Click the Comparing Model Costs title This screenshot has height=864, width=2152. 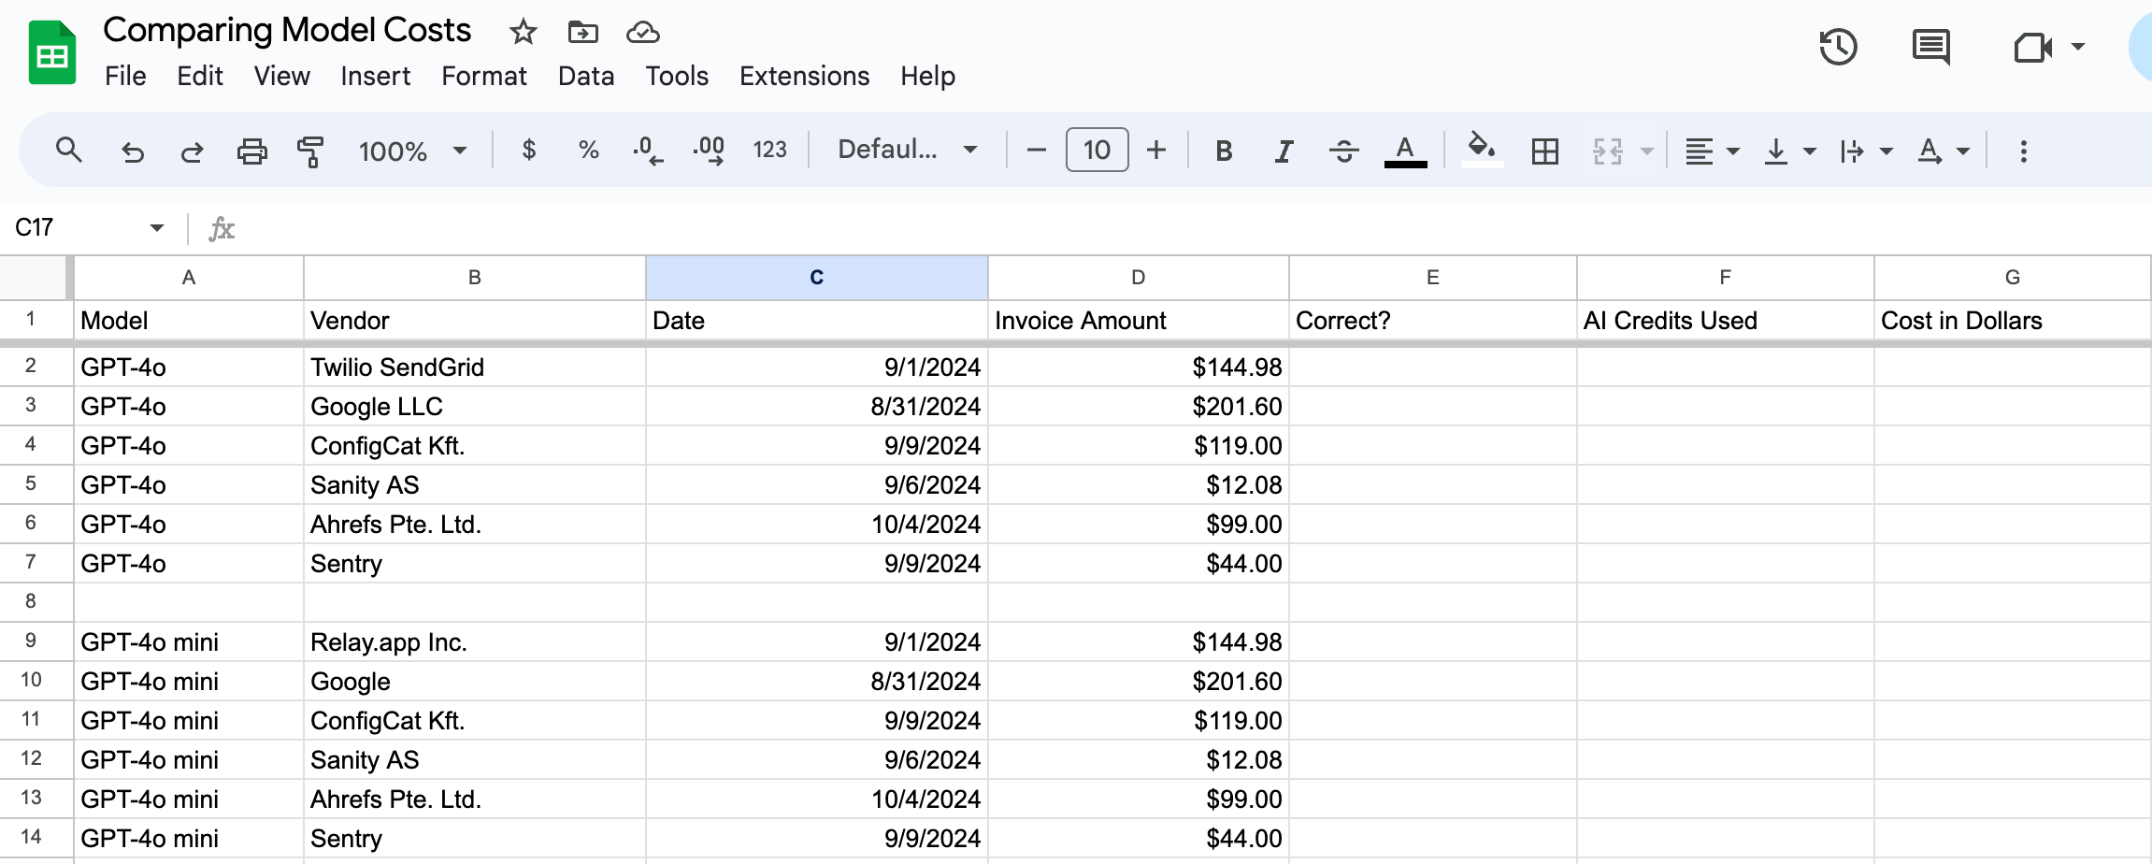(x=287, y=30)
